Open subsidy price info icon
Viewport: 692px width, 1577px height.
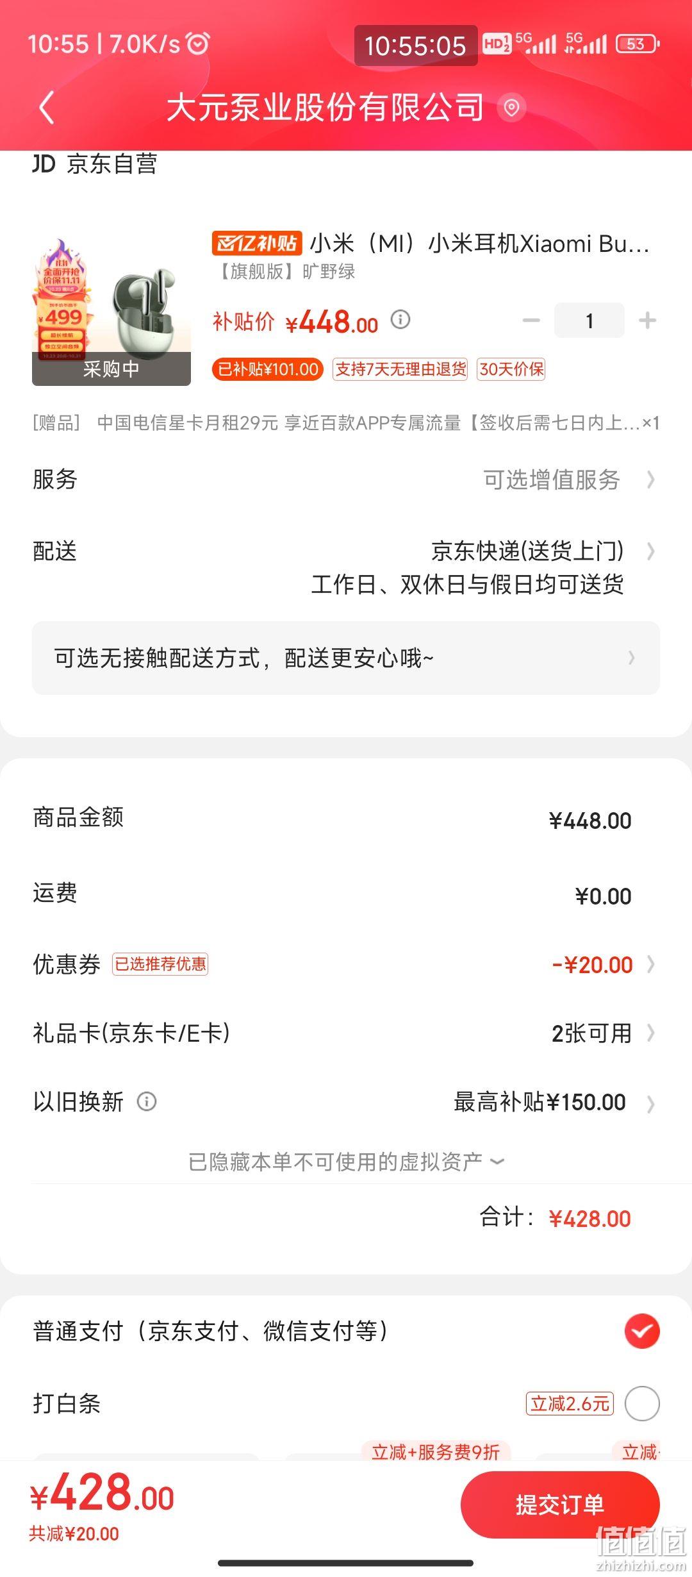(400, 319)
